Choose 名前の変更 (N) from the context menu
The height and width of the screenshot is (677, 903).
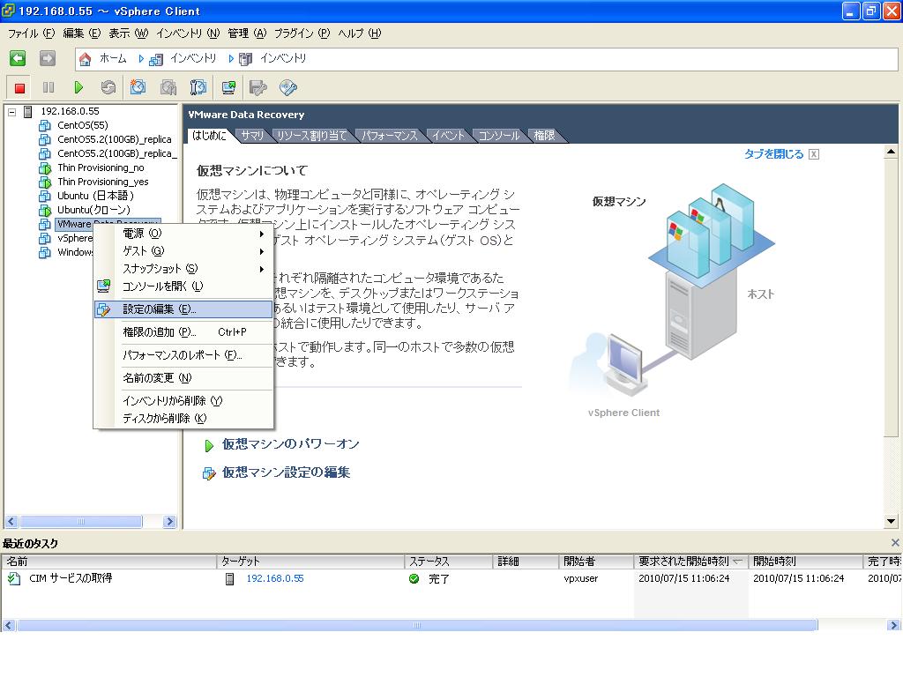[183, 378]
